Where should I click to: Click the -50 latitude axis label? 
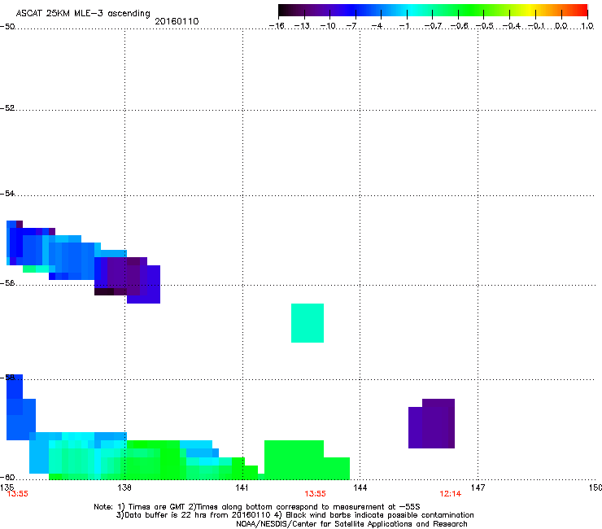click(7, 27)
